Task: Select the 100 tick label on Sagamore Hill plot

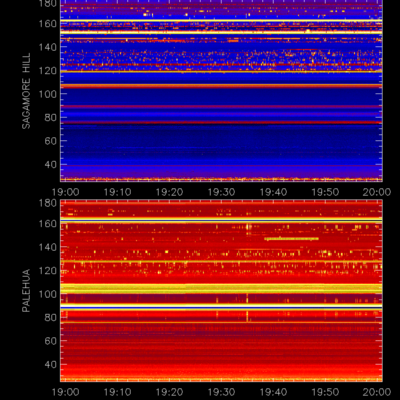Action: click(47, 94)
